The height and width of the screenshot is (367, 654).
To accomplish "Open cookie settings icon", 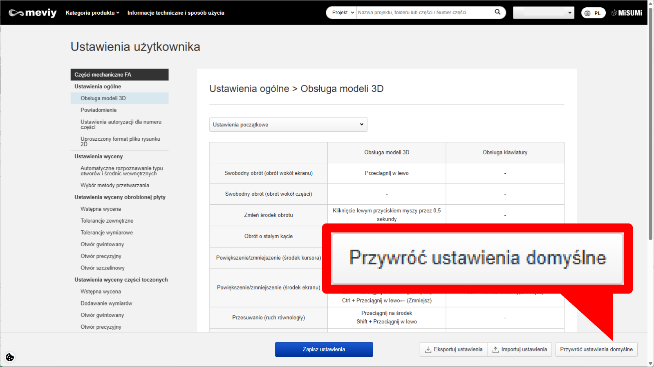I will (x=10, y=357).
